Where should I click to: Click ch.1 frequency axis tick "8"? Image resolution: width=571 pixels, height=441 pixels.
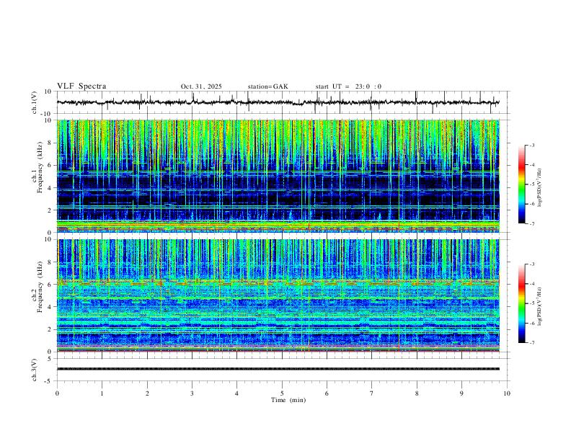50,143
